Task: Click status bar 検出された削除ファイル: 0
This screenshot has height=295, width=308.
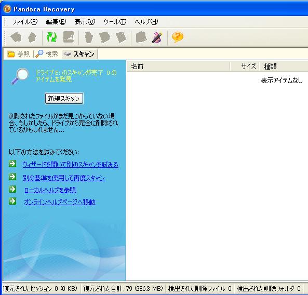Action: point(200,289)
